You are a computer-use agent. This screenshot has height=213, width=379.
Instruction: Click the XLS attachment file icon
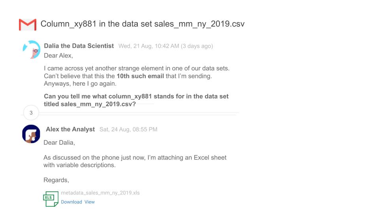(51, 199)
